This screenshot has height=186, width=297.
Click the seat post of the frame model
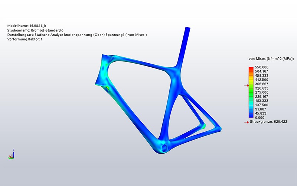(183, 46)
